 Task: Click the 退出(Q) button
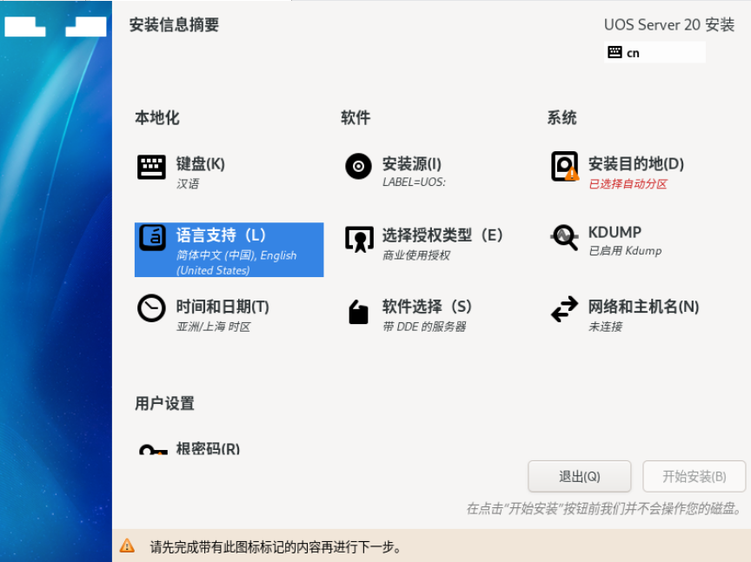pyautogui.click(x=579, y=476)
